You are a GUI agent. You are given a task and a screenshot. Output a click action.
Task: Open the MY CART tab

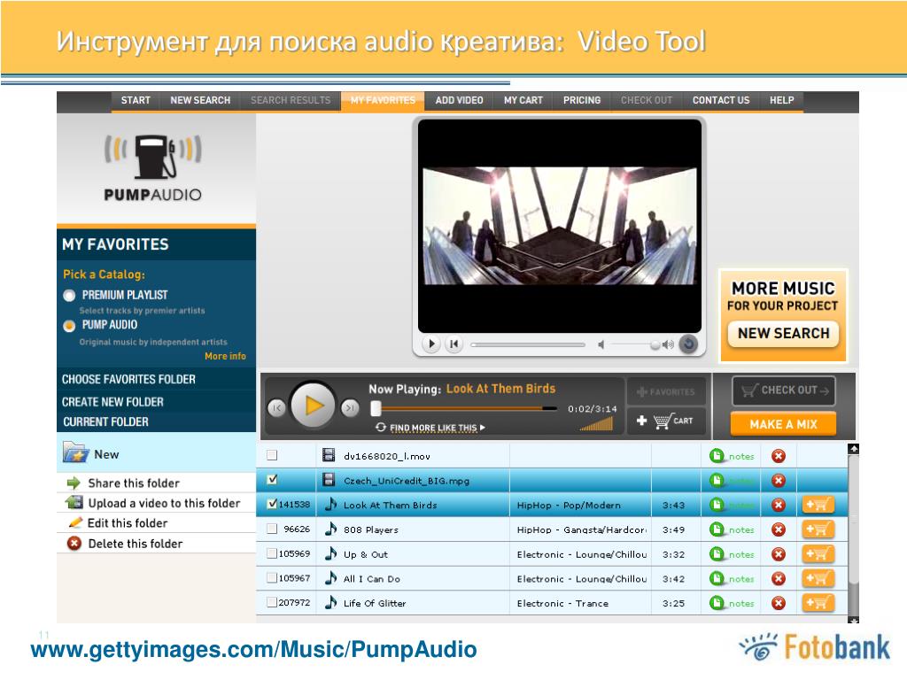click(523, 100)
